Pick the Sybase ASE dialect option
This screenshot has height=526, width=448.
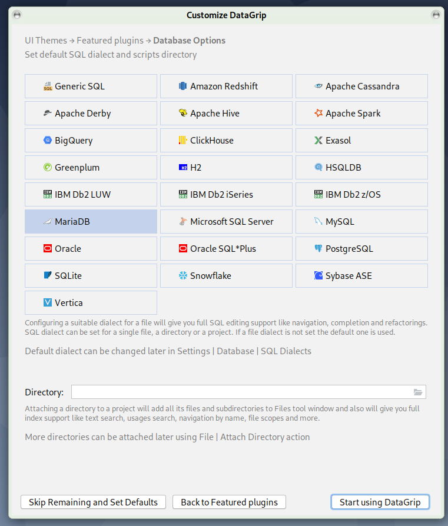click(362, 276)
